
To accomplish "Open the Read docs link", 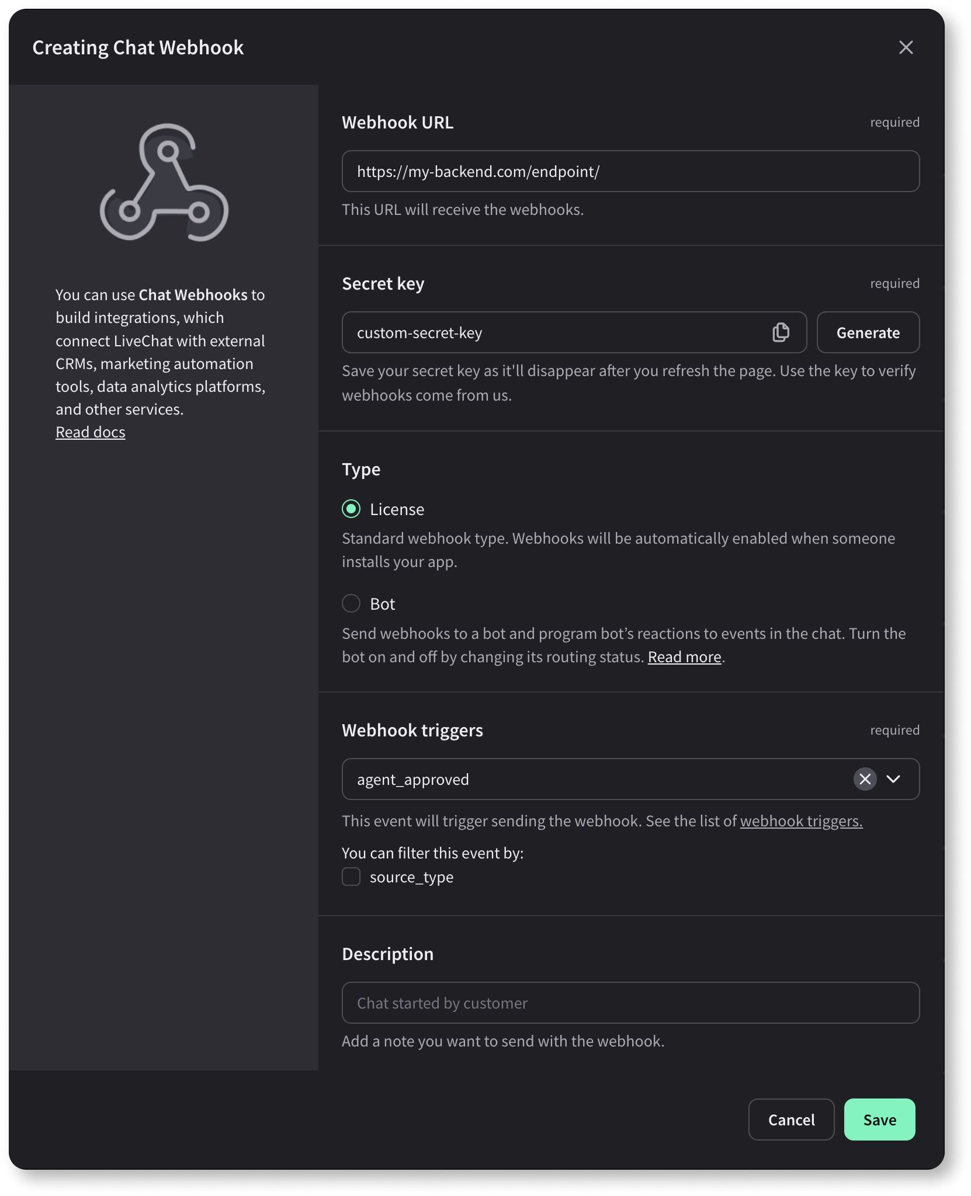I will coord(91,432).
